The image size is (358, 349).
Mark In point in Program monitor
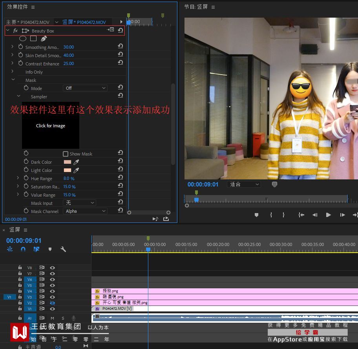click(271, 215)
